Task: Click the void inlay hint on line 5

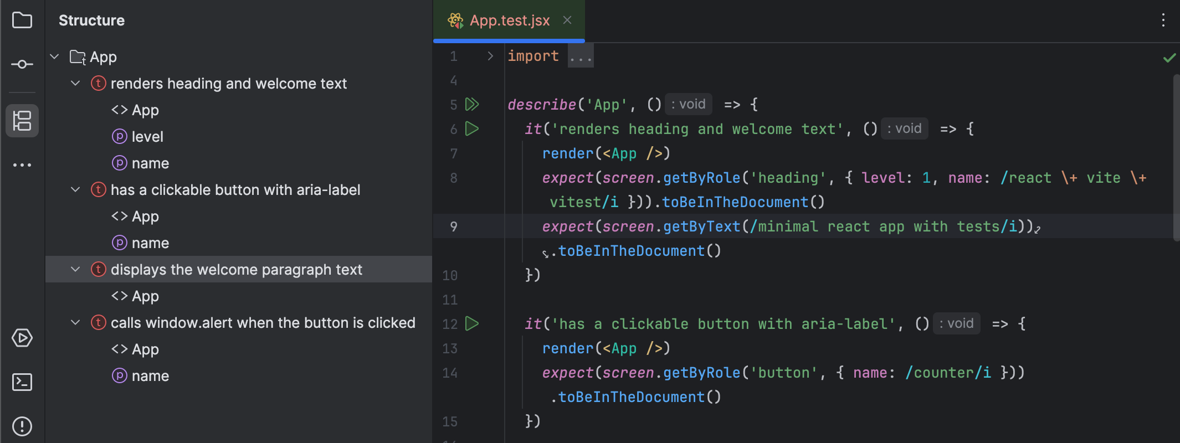Action: click(689, 104)
